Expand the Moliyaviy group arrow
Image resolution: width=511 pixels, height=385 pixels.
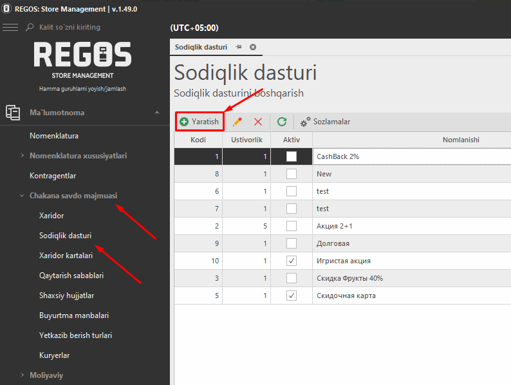[x=22, y=375]
